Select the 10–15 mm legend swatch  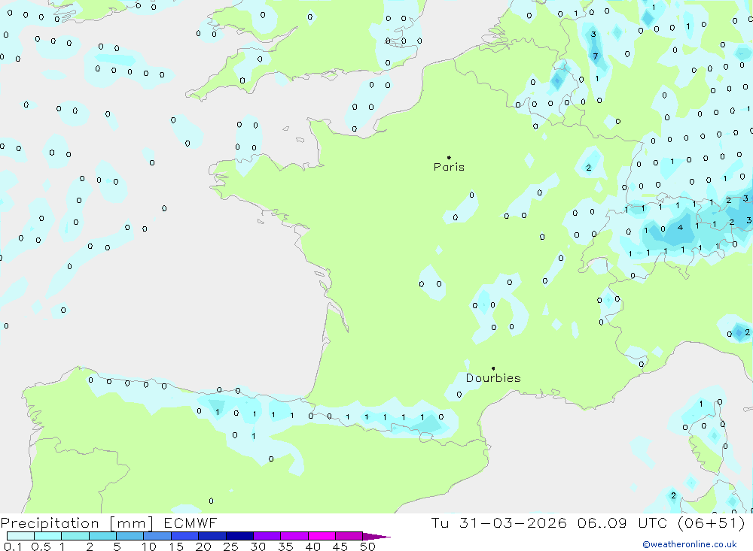157,536
